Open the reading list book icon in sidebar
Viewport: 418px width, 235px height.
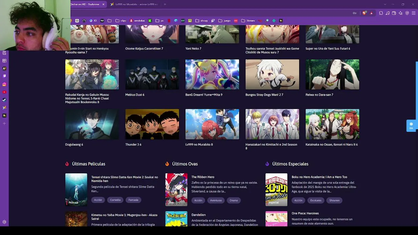pos(4,61)
